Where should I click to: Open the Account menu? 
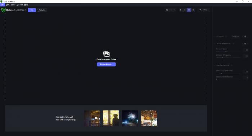(x=19, y=5)
